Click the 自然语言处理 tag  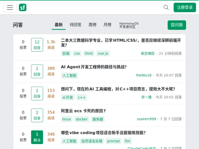[x=92, y=141]
